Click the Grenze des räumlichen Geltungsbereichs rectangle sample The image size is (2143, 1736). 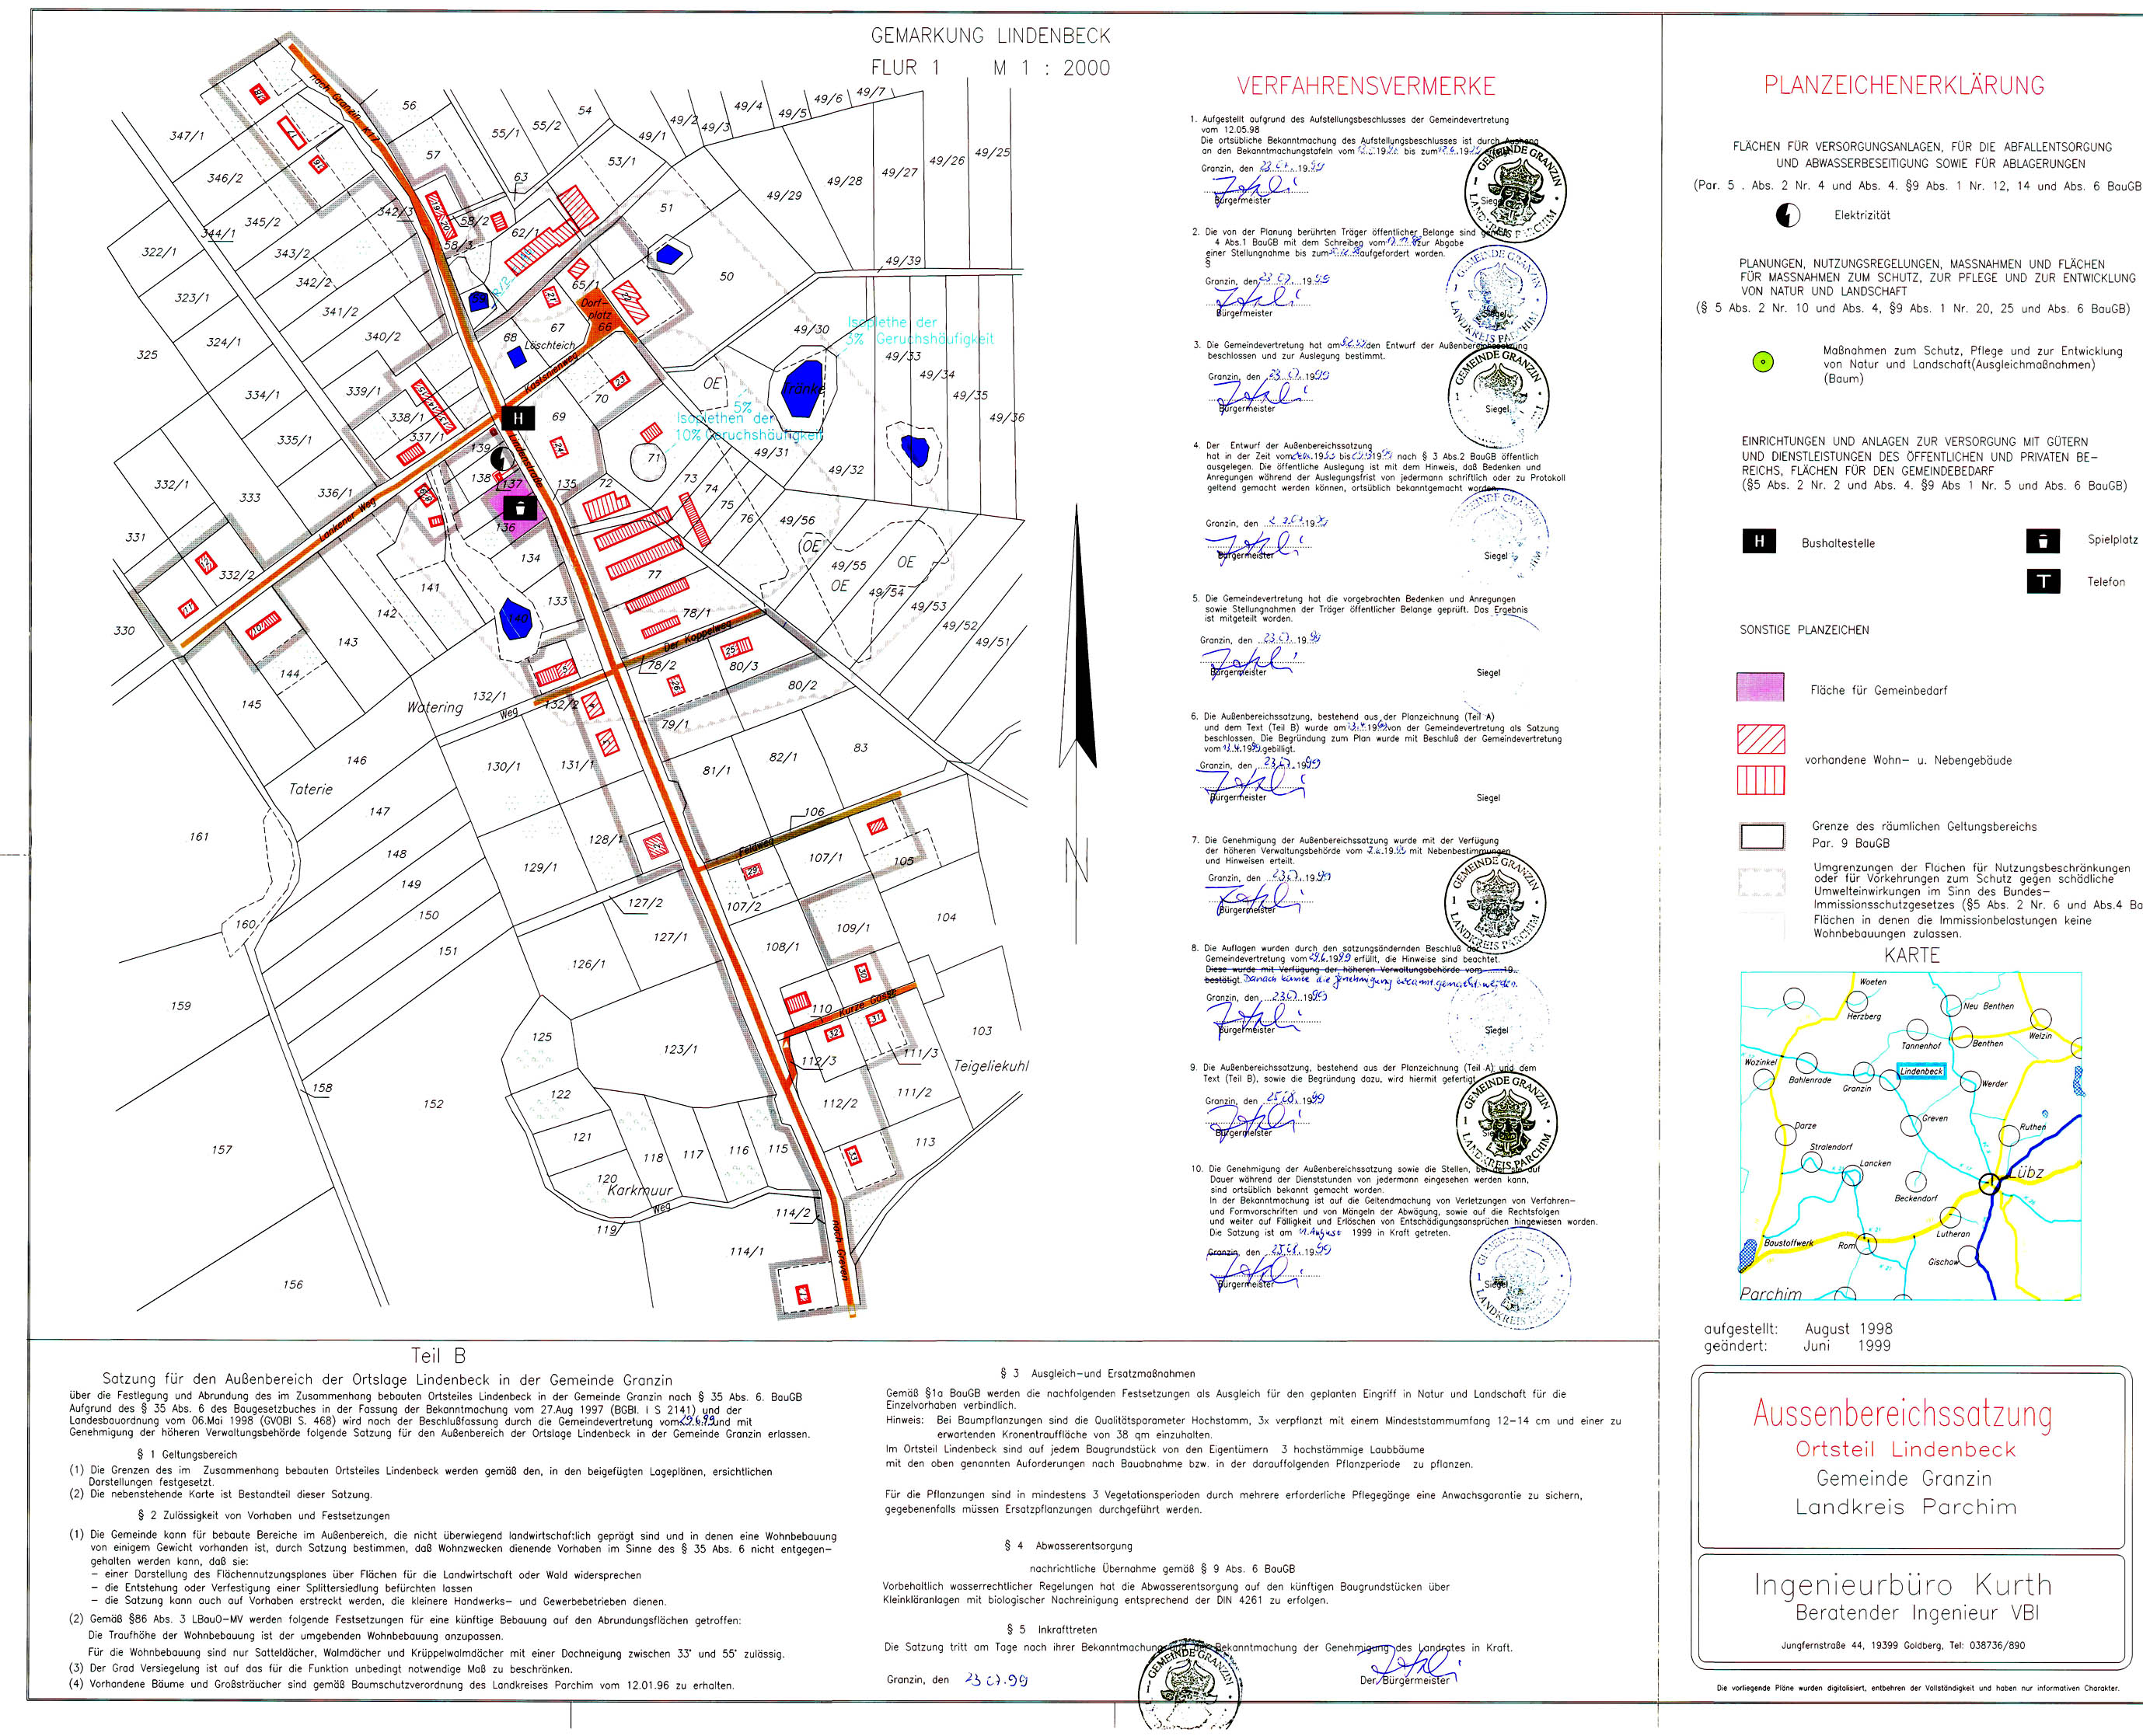click(x=1761, y=835)
